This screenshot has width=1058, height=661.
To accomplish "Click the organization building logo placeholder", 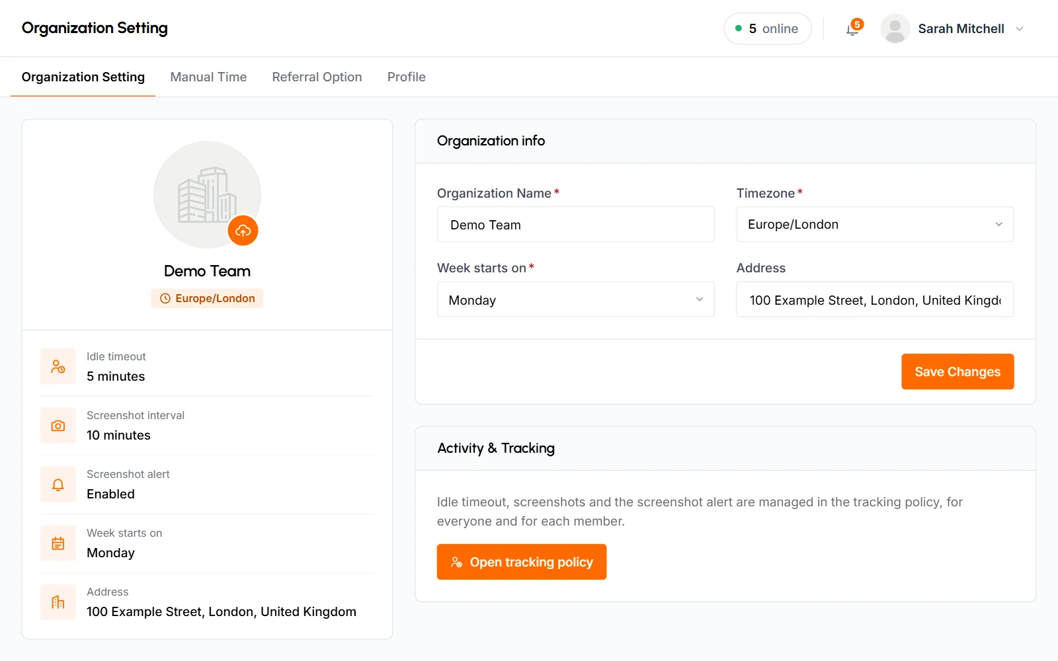I will [207, 194].
